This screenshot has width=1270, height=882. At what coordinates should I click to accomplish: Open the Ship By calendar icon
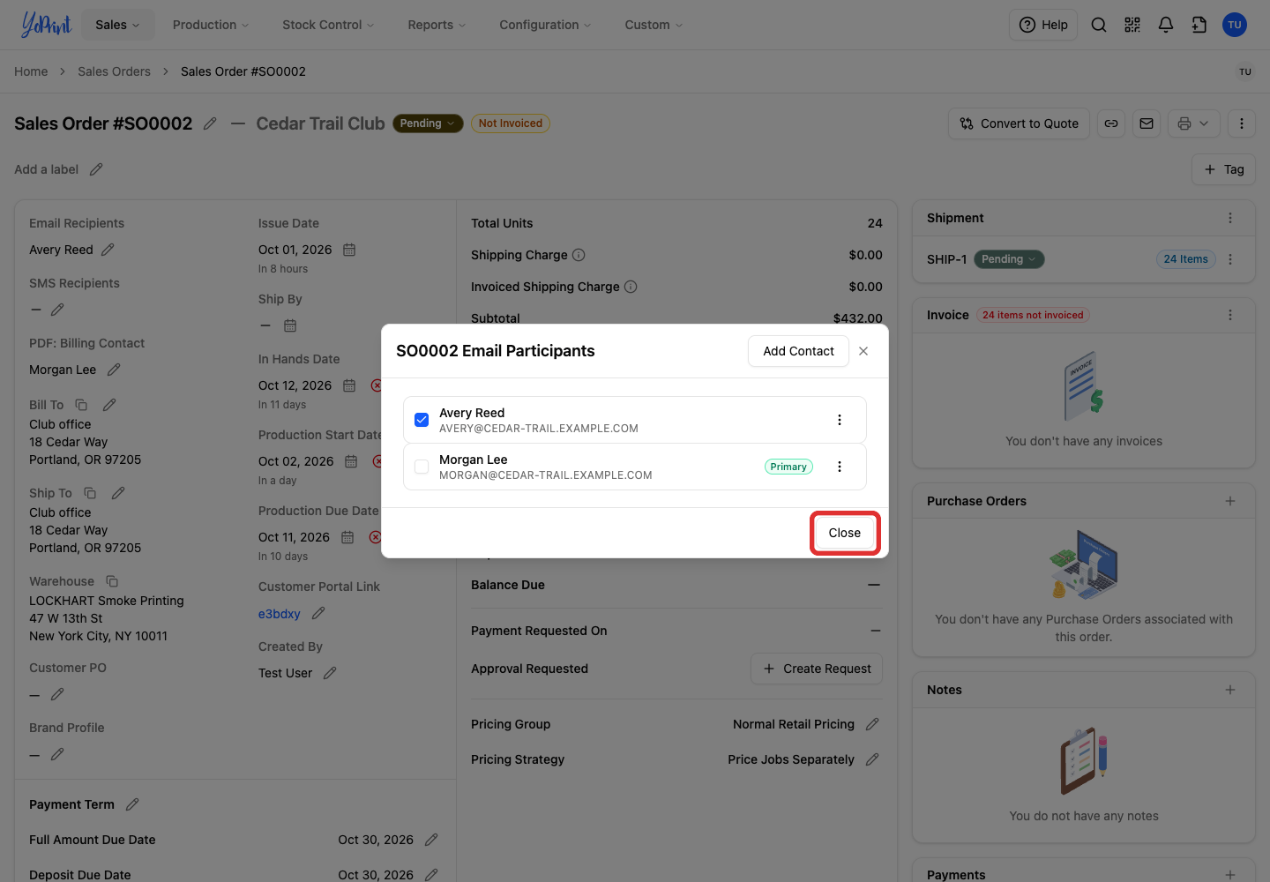[x=290, y=325]
